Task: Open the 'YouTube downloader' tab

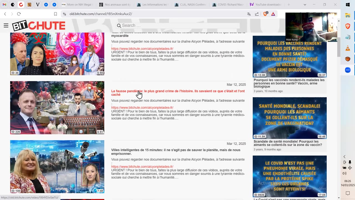Action: click(265, 5)
